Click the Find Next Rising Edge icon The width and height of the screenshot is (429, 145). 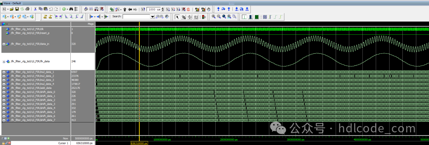82,17
